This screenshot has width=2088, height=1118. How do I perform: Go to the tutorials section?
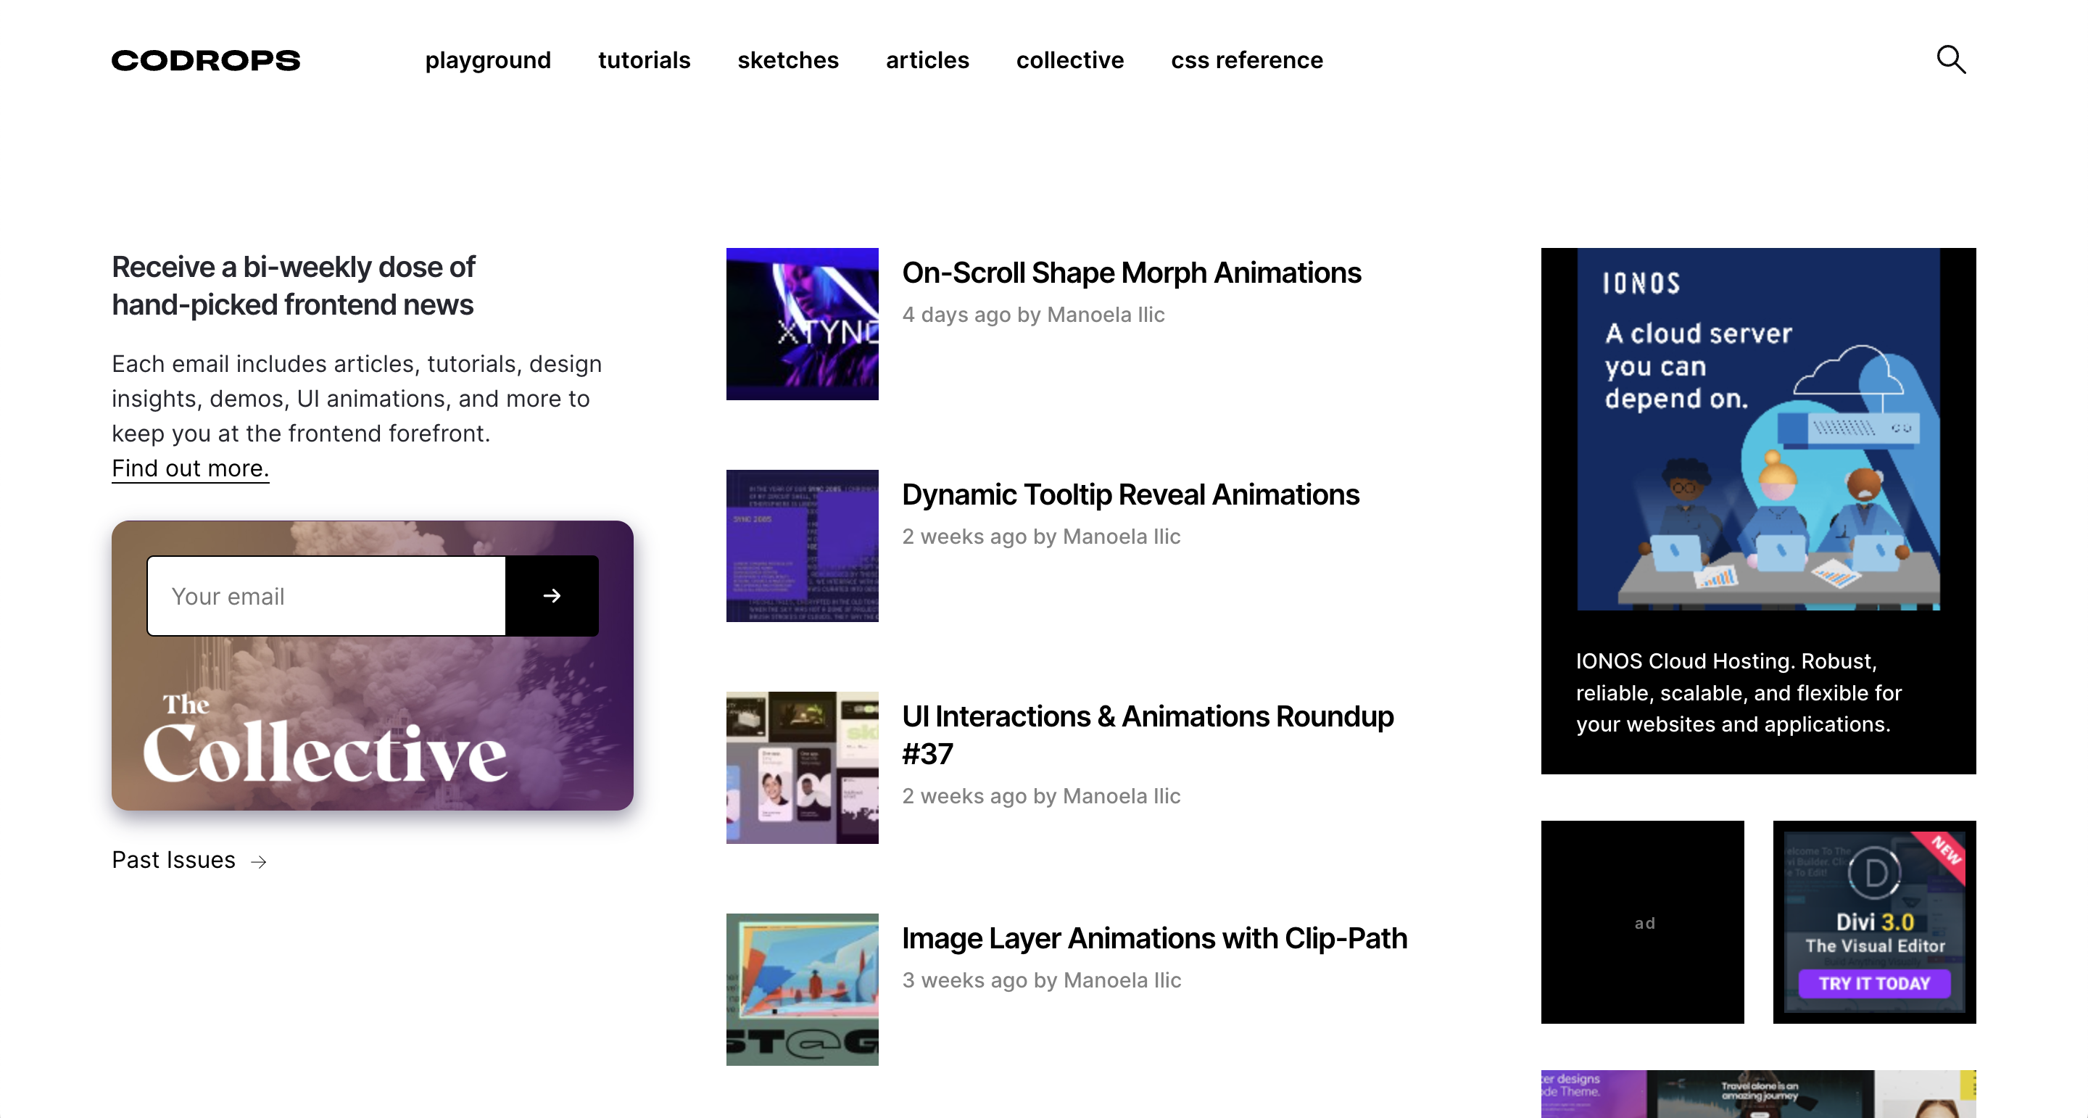pyautogui.click(x=644, y=60)
